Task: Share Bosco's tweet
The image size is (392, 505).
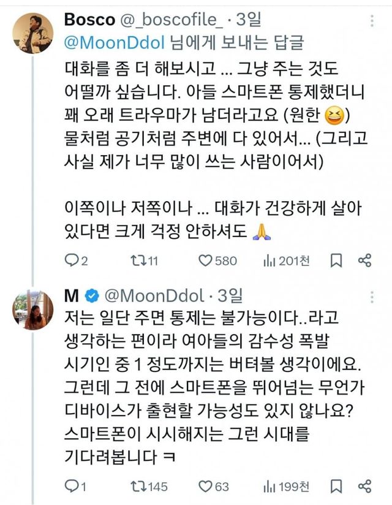Action: 364,261
